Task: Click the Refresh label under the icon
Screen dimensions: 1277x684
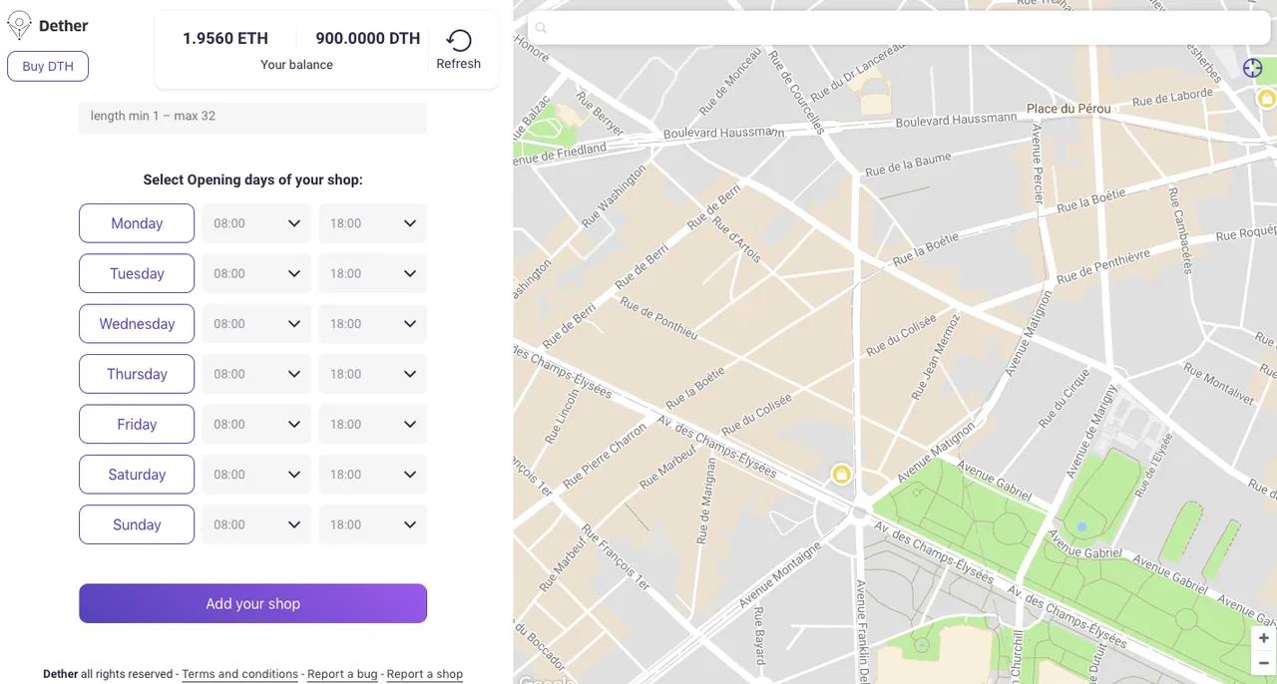Action: coord(459,64)
